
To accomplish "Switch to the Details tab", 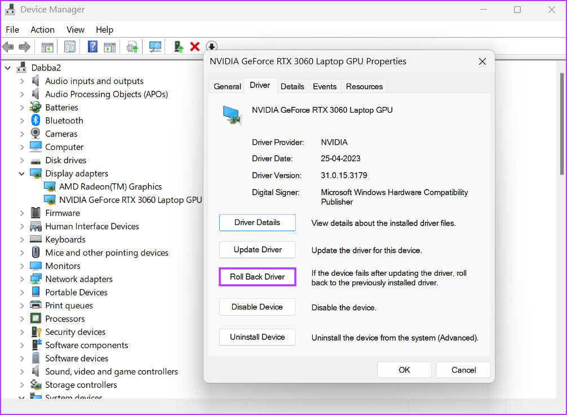I will [x=292, y=86].
